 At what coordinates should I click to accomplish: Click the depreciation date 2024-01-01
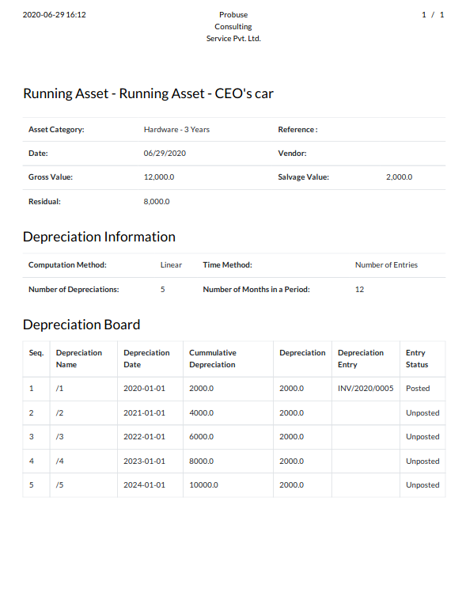click(x=144, y=485)
